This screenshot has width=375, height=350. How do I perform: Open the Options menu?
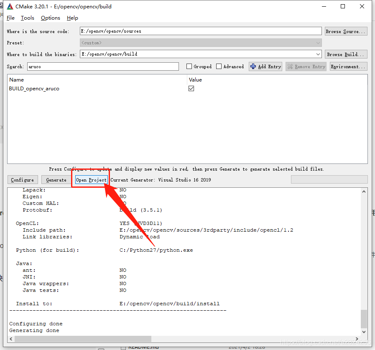(51, 18)
